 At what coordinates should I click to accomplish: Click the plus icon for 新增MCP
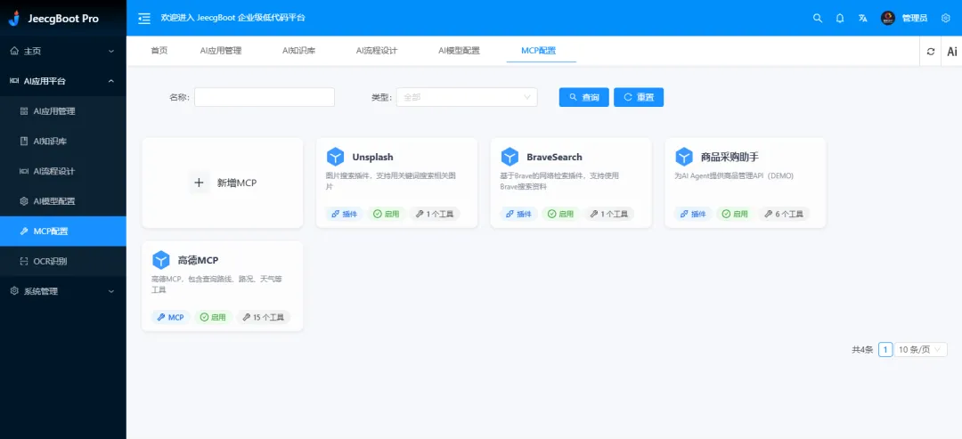click(x=199, y=183)
